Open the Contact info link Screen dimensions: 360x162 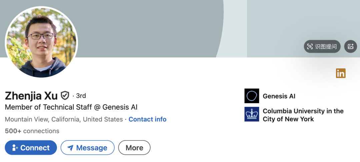coord(147,119)
